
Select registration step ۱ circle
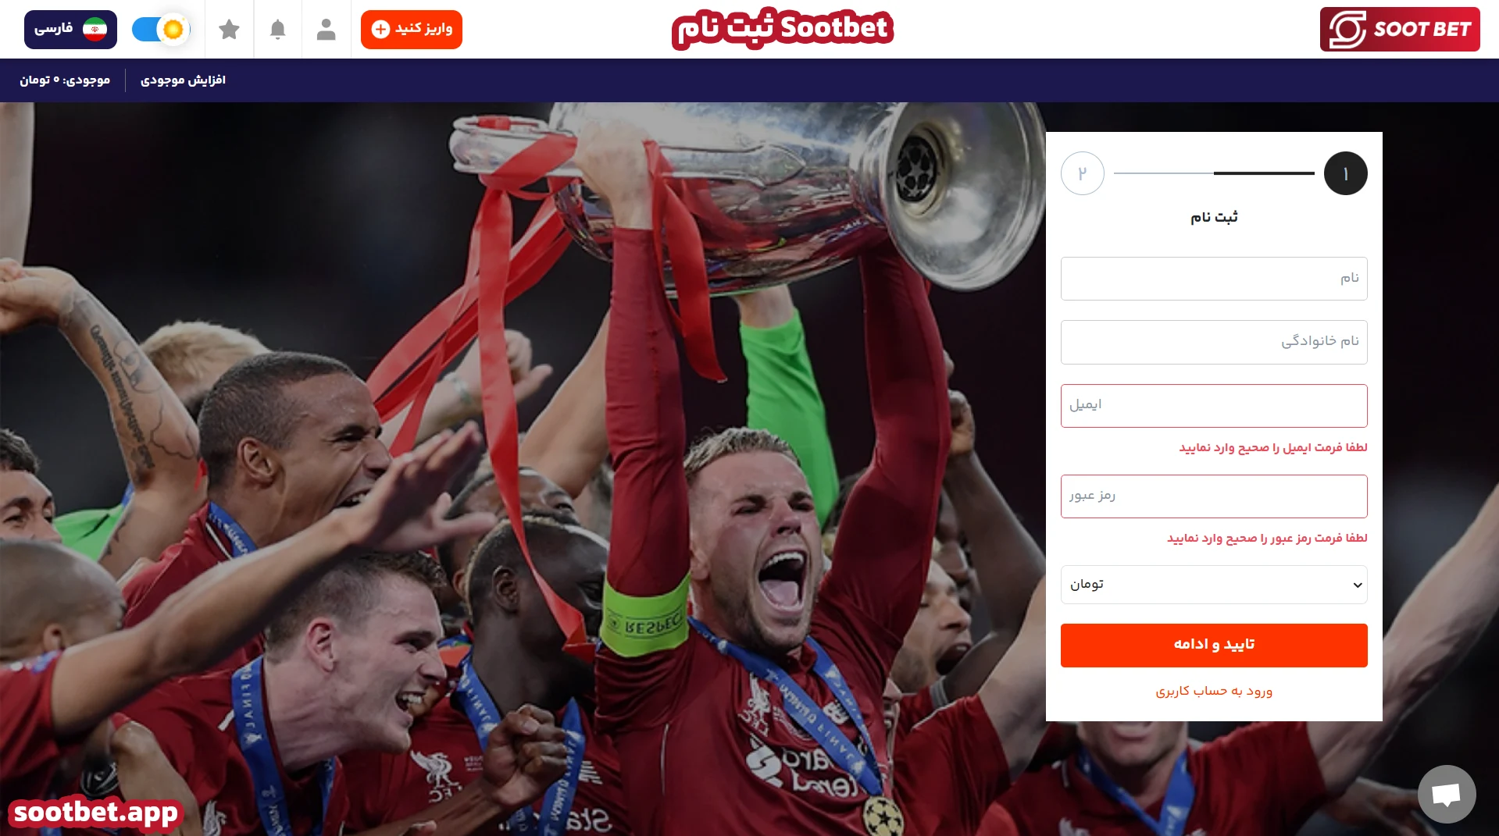point(1345,173)
